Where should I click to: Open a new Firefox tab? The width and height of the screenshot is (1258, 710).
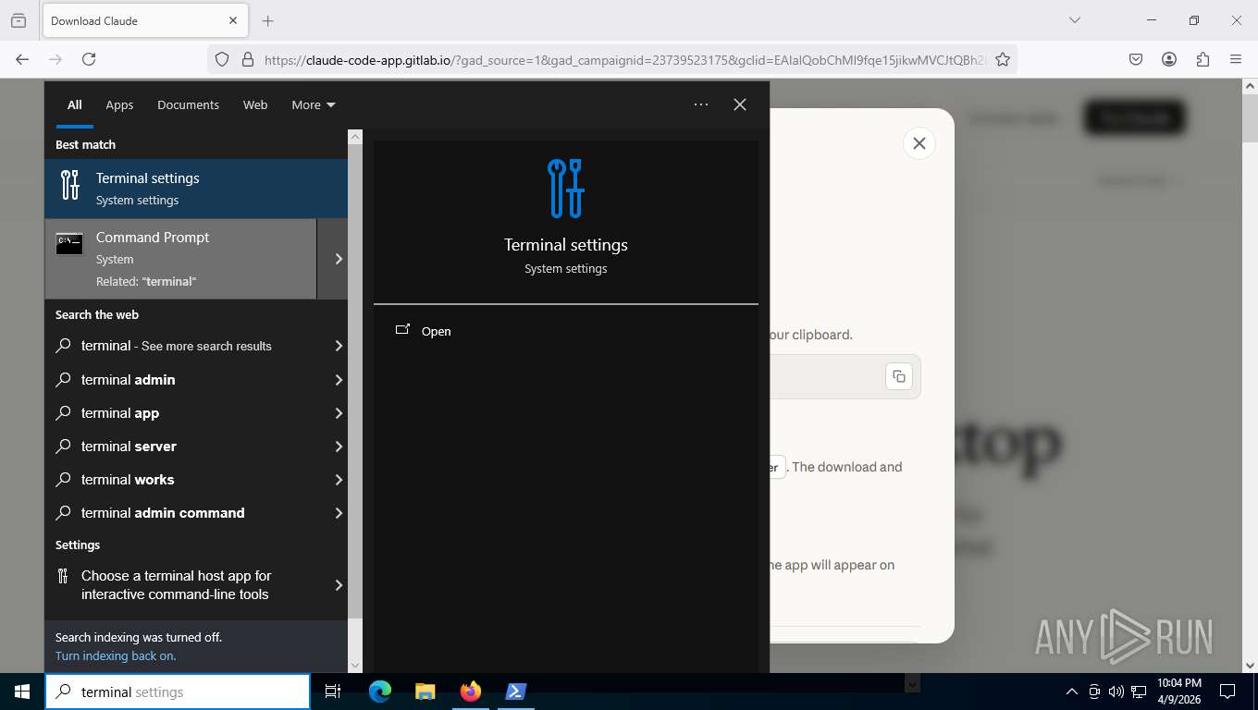(268, 20)
